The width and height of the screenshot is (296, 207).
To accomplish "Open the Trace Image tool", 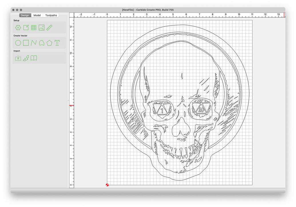I will pos(26,58).
